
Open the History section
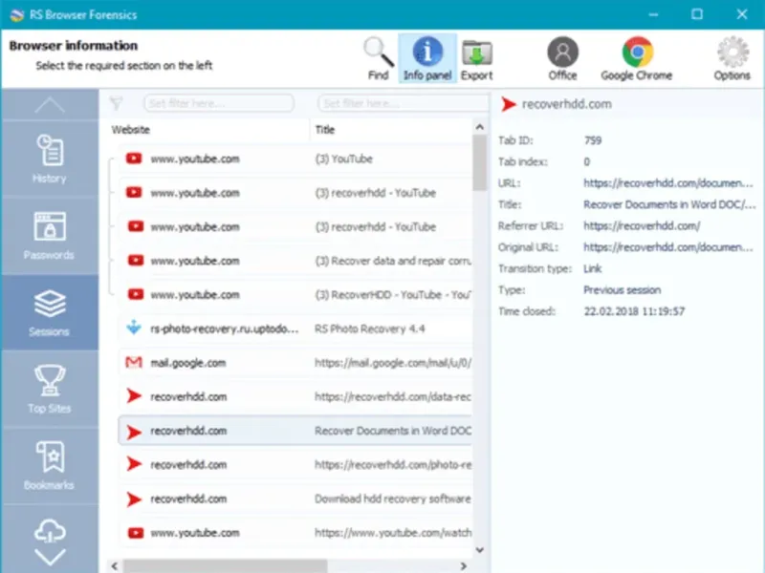tap(50, 159)
